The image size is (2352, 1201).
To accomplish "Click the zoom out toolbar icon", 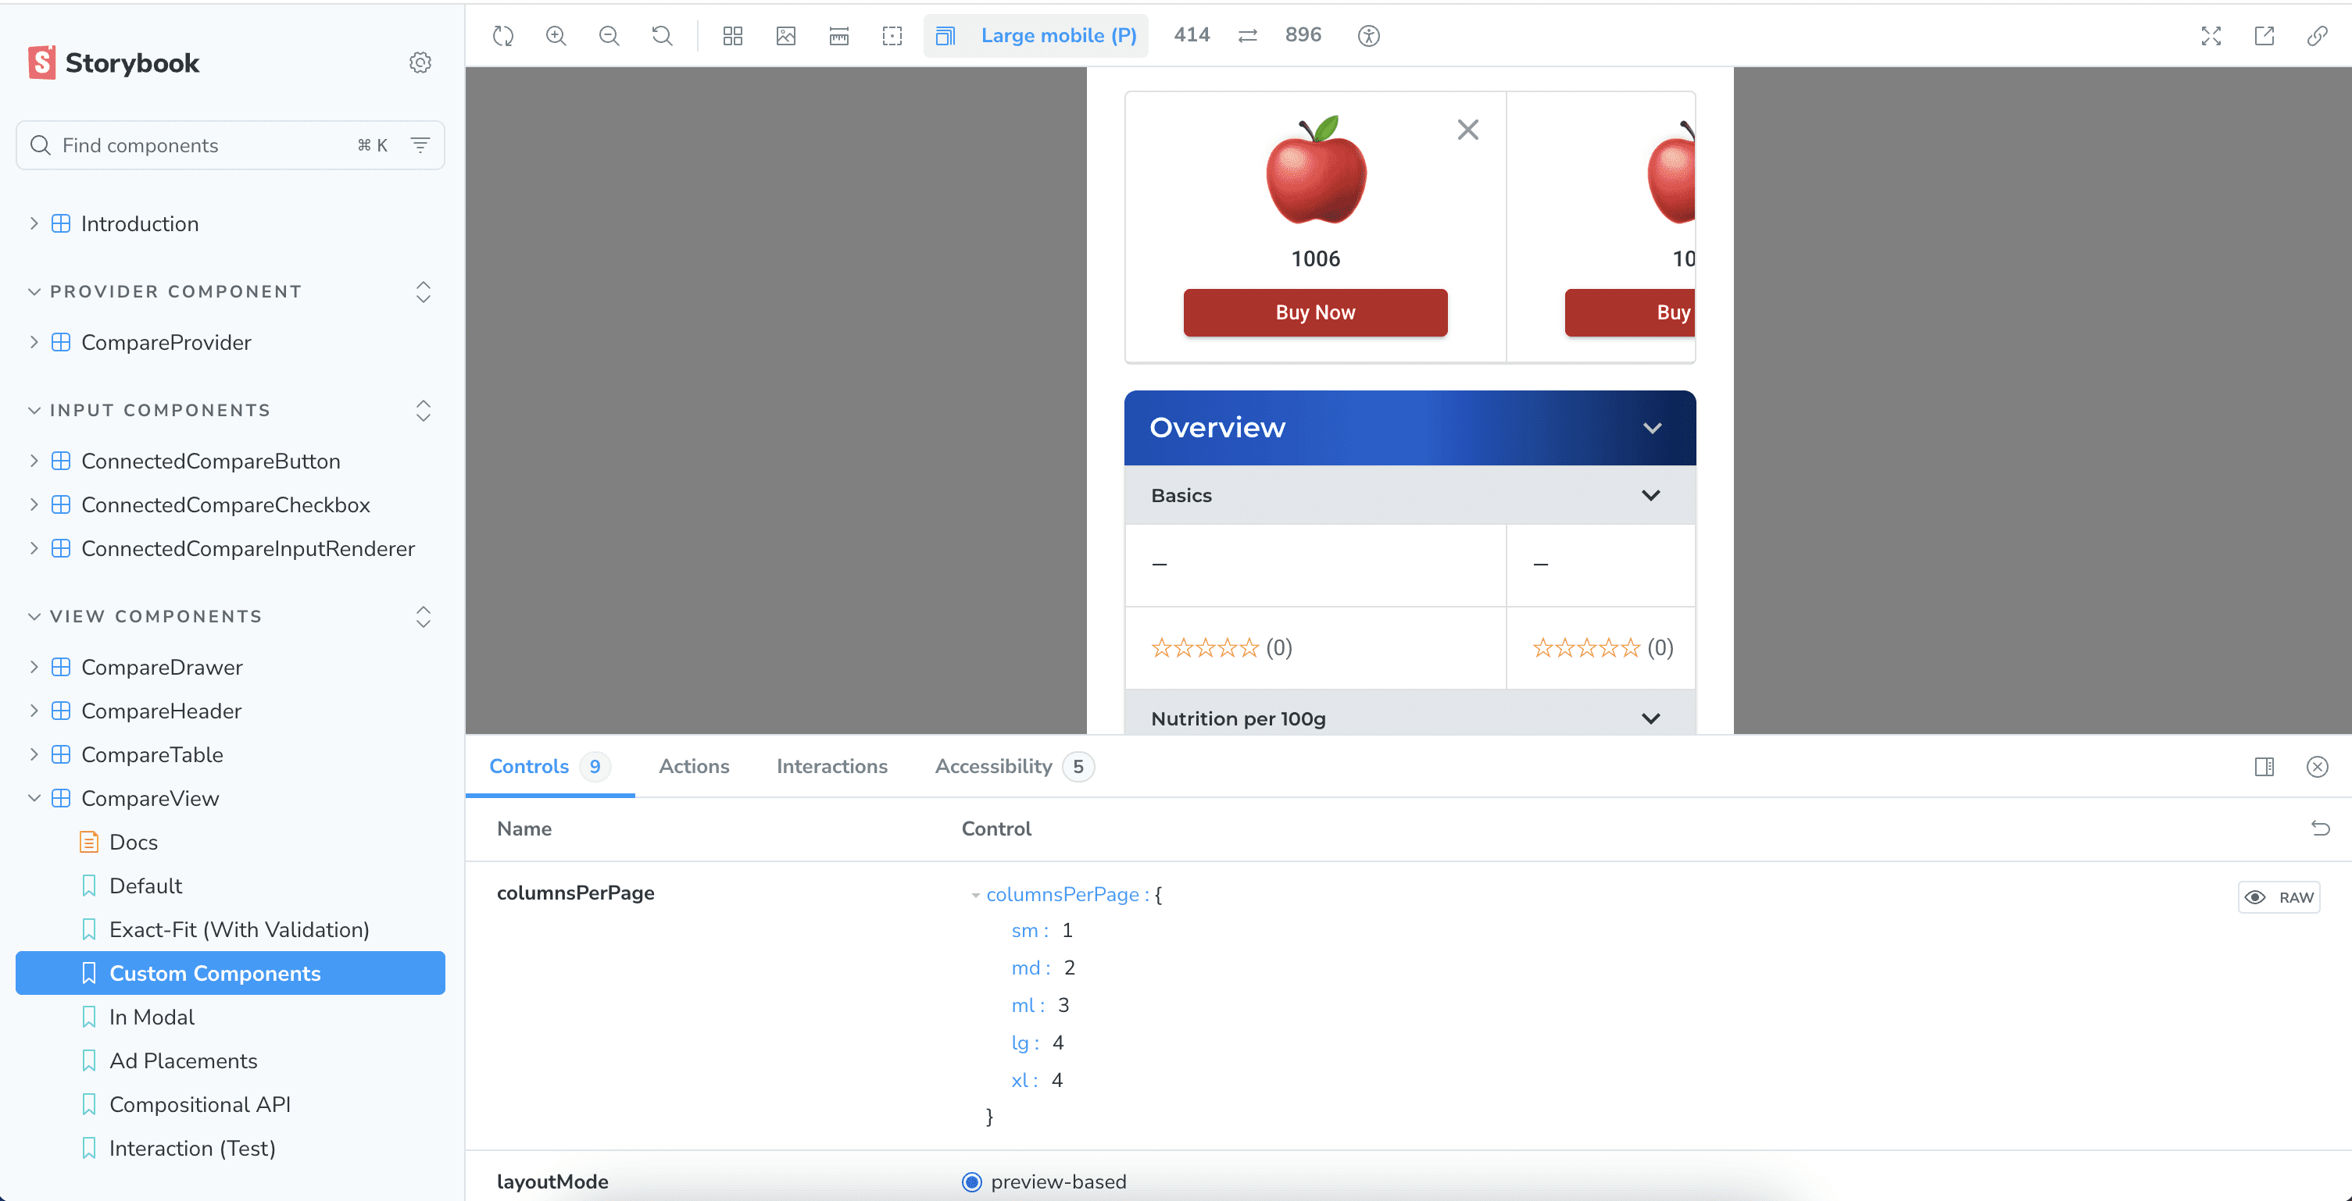I will point(609,36).
